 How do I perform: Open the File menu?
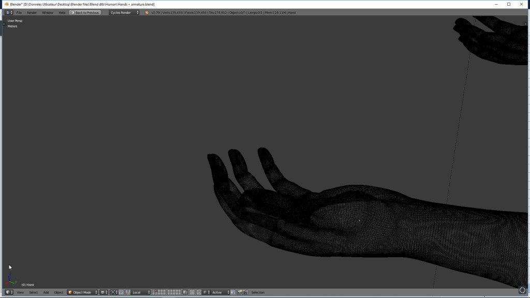19,12
